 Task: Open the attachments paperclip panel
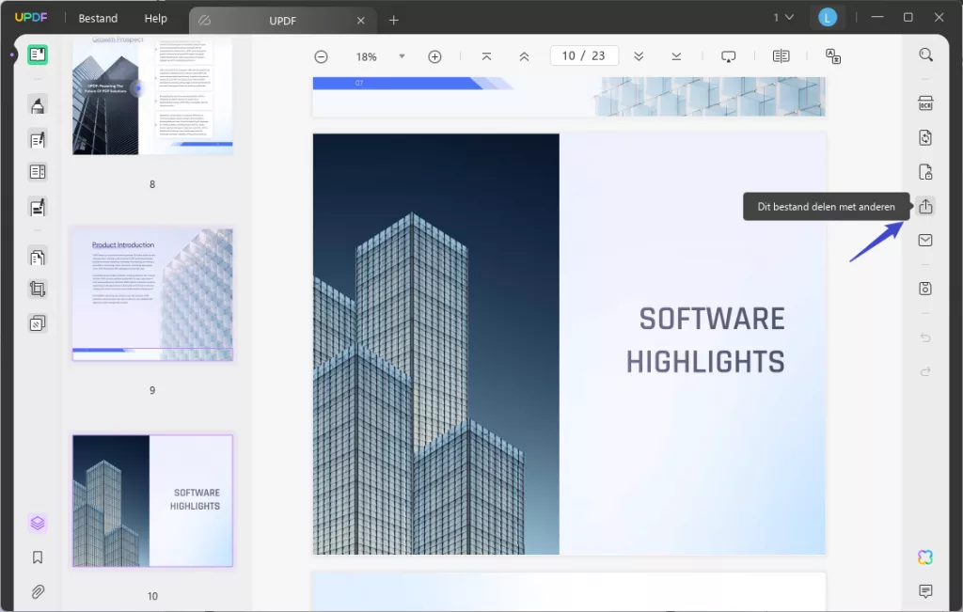click(x=38, y=592)
